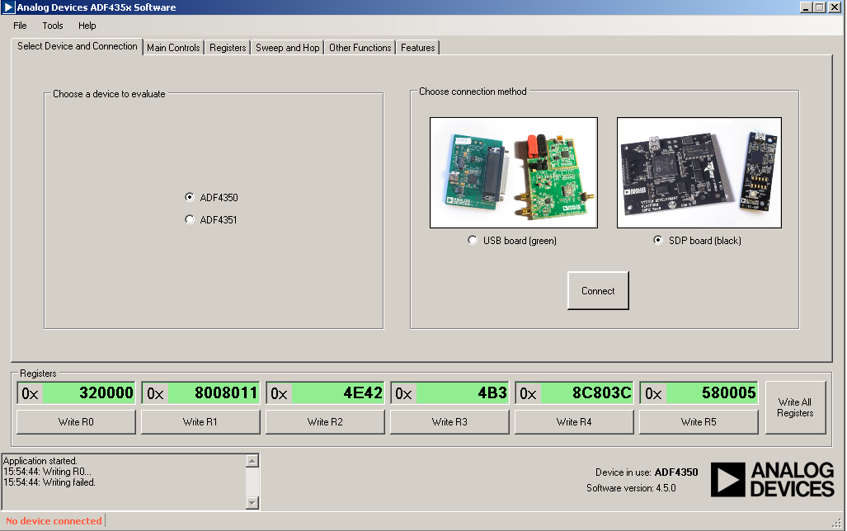Click the Analog Devices app icon in title bar
This screenshot has height=531, width=847.
(x=8, y=7)
